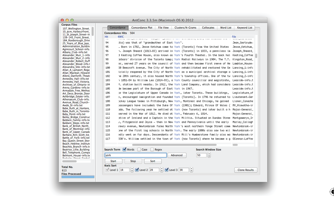Switch to the Word List tab
Viewport: 334px width, 201px height.
(226, 28)
